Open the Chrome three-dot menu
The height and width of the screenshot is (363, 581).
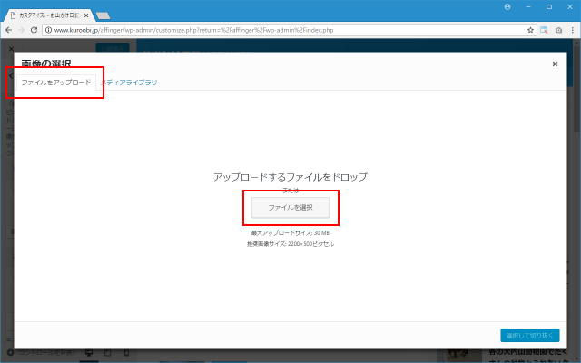click(x=572, y=30)
